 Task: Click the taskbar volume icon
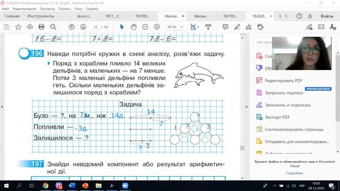(x=294, y=186)
